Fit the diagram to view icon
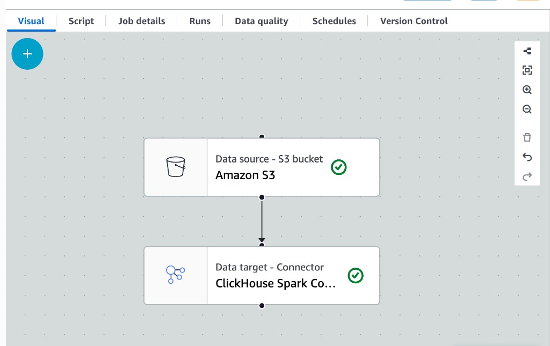Screen dimensions: 550x346 527,70
